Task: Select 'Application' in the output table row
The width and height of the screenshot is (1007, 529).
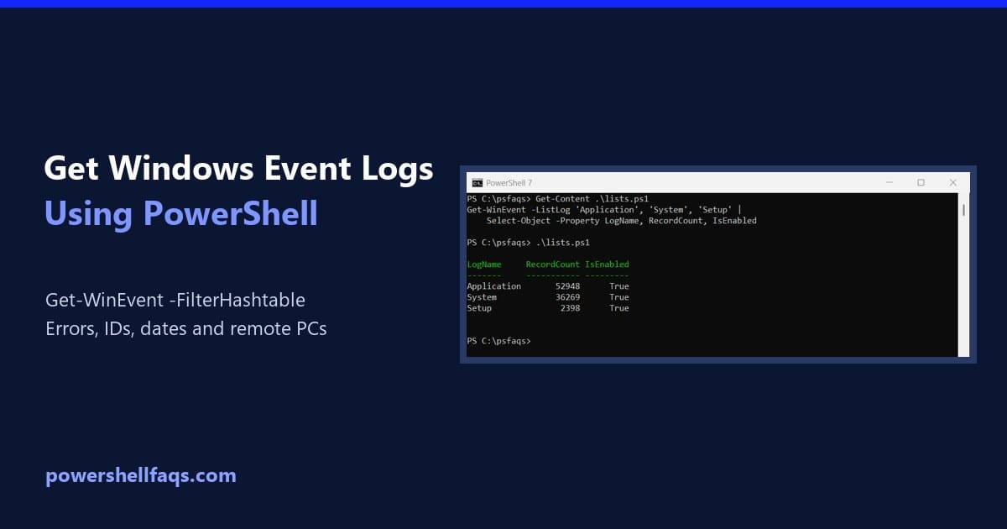Action: coord(494,286)
